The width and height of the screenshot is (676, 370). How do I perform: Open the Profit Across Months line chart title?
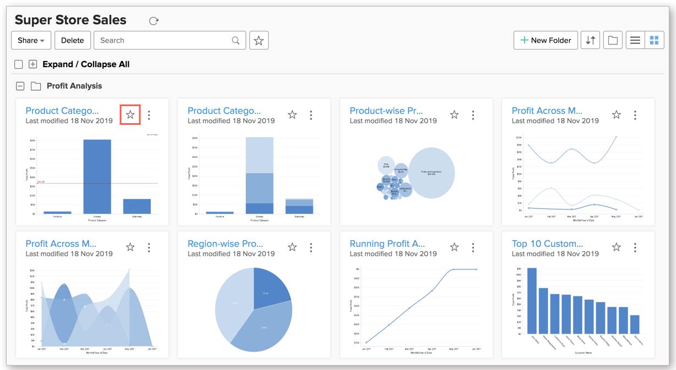[547, 111]
